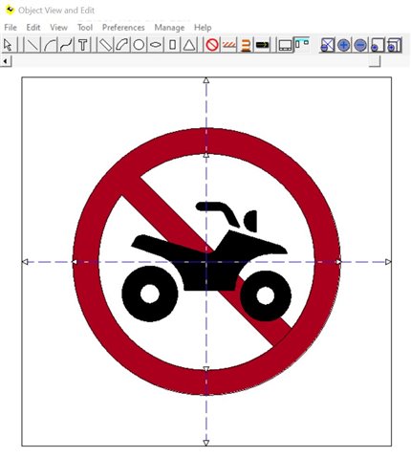This screenshot has width=411, height=458.
Task: Click the left scroll arrow below toolbar
Action: click(6, 60)
